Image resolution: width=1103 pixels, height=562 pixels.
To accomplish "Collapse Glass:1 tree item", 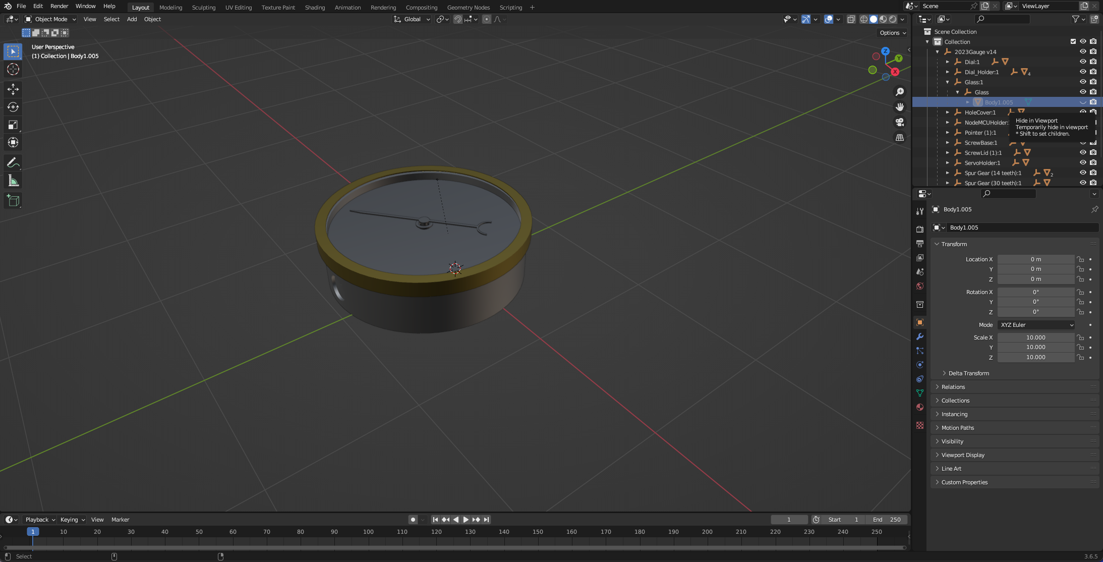I will [948, 82].
